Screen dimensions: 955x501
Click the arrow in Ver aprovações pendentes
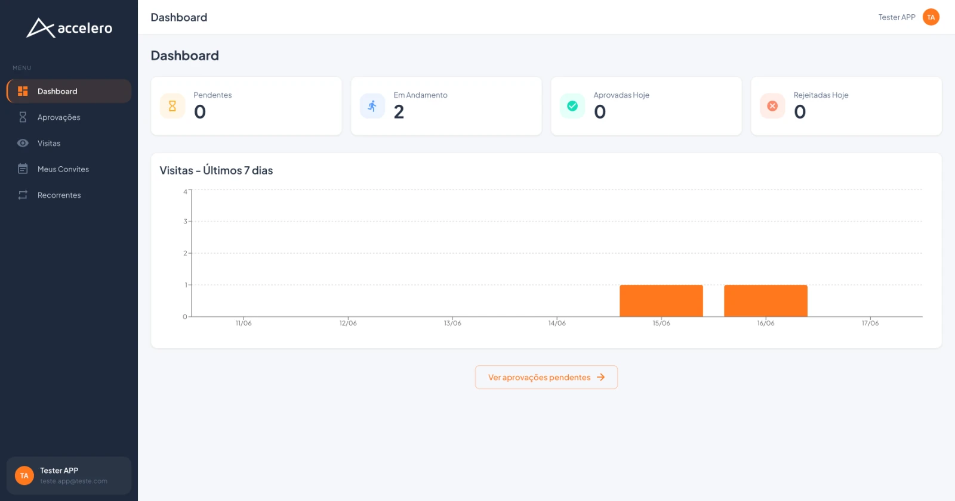(601, 377)
